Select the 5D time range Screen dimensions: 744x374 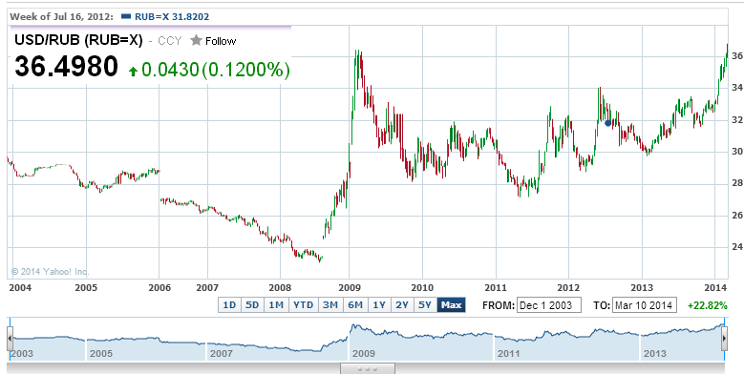(252, 305)
